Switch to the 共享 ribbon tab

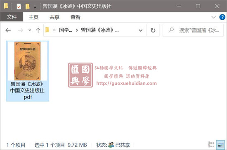(x=54, y=17)
